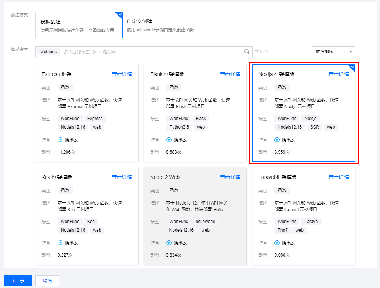Click the 9,227次 deployment count
Screen dimensions: 380x288
tap(65, 255)
